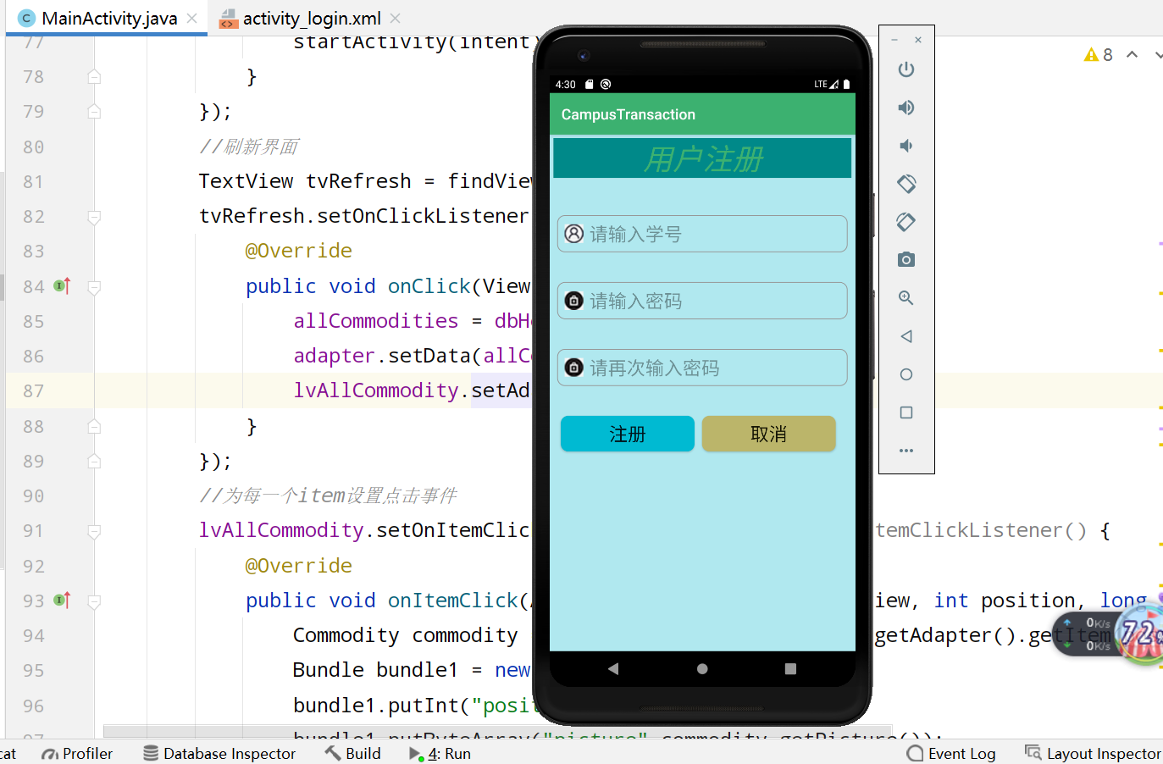This screenshot has width=1163, height=764.
Task: Click override gutter icon on line 93
Action: click(62, 601)
